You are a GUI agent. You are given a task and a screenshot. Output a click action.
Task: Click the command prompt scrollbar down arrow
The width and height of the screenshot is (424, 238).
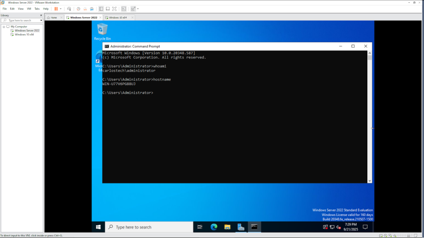[x=370, y=180]
